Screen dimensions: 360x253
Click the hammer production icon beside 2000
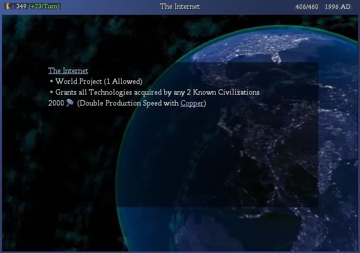pyautogui.click(x=70, y=103)
